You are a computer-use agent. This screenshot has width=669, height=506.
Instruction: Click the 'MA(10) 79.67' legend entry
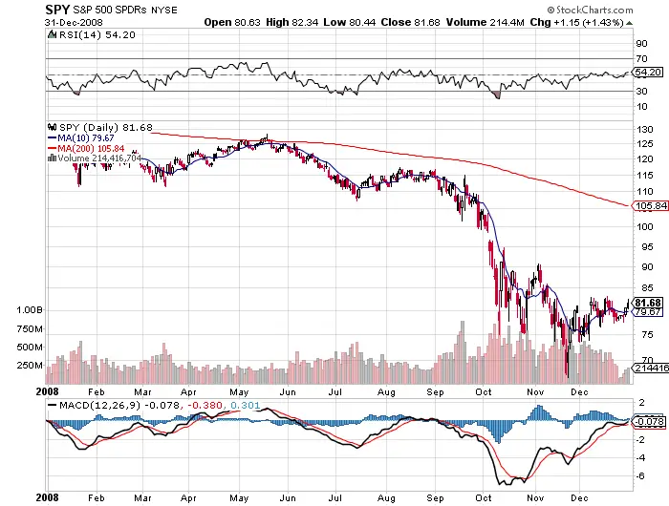tap(86, 138)
